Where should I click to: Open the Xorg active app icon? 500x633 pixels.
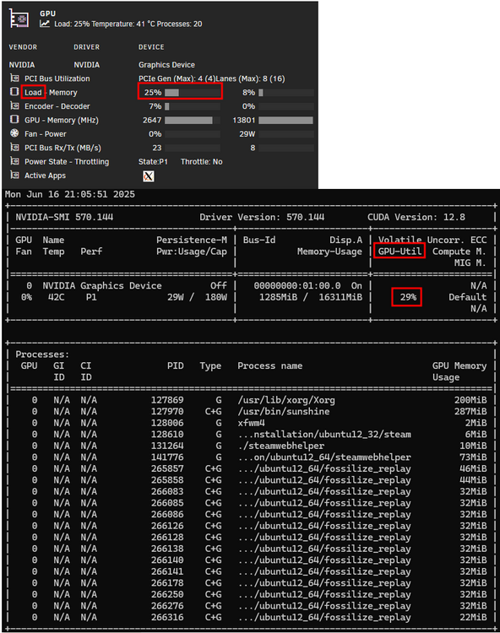148,176
